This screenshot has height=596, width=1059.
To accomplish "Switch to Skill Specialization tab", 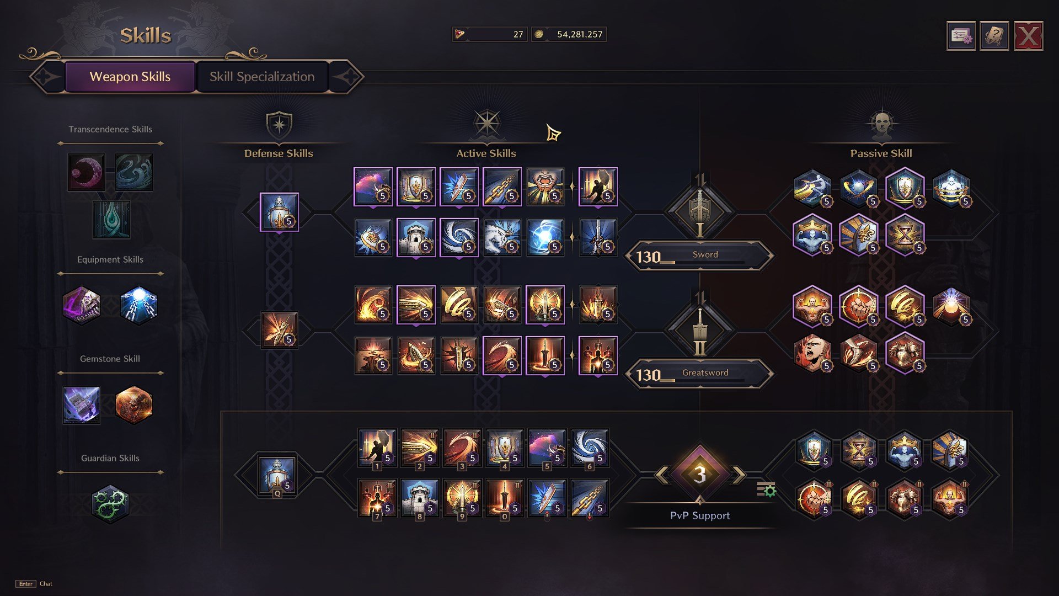I will tap(262, 77).
